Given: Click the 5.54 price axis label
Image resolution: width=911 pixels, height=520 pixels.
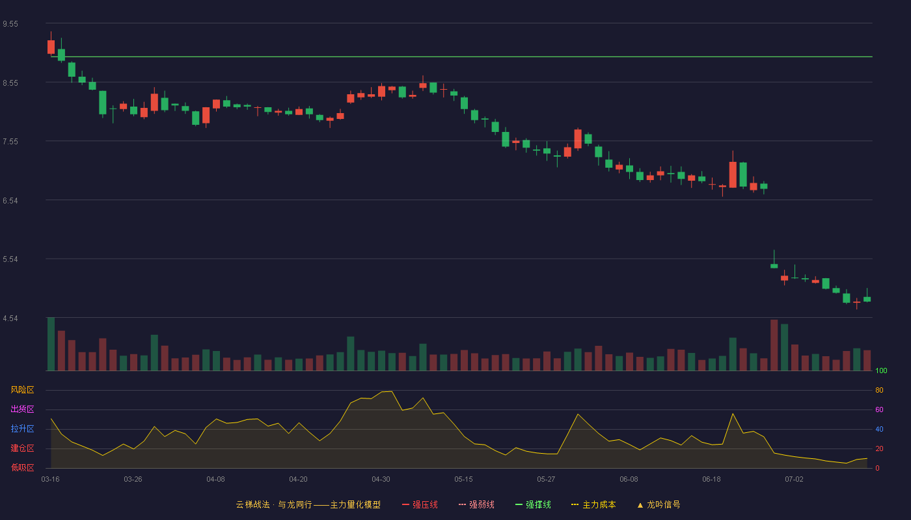Looking at the screenshot, I should pyautogui.click(x=10, y=259).
